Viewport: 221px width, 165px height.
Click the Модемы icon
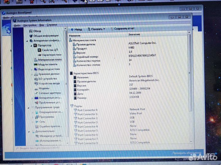click(36, 89)
